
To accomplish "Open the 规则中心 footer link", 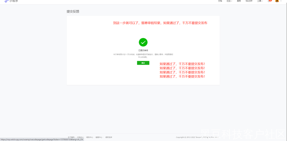I will tap(90, 137).
